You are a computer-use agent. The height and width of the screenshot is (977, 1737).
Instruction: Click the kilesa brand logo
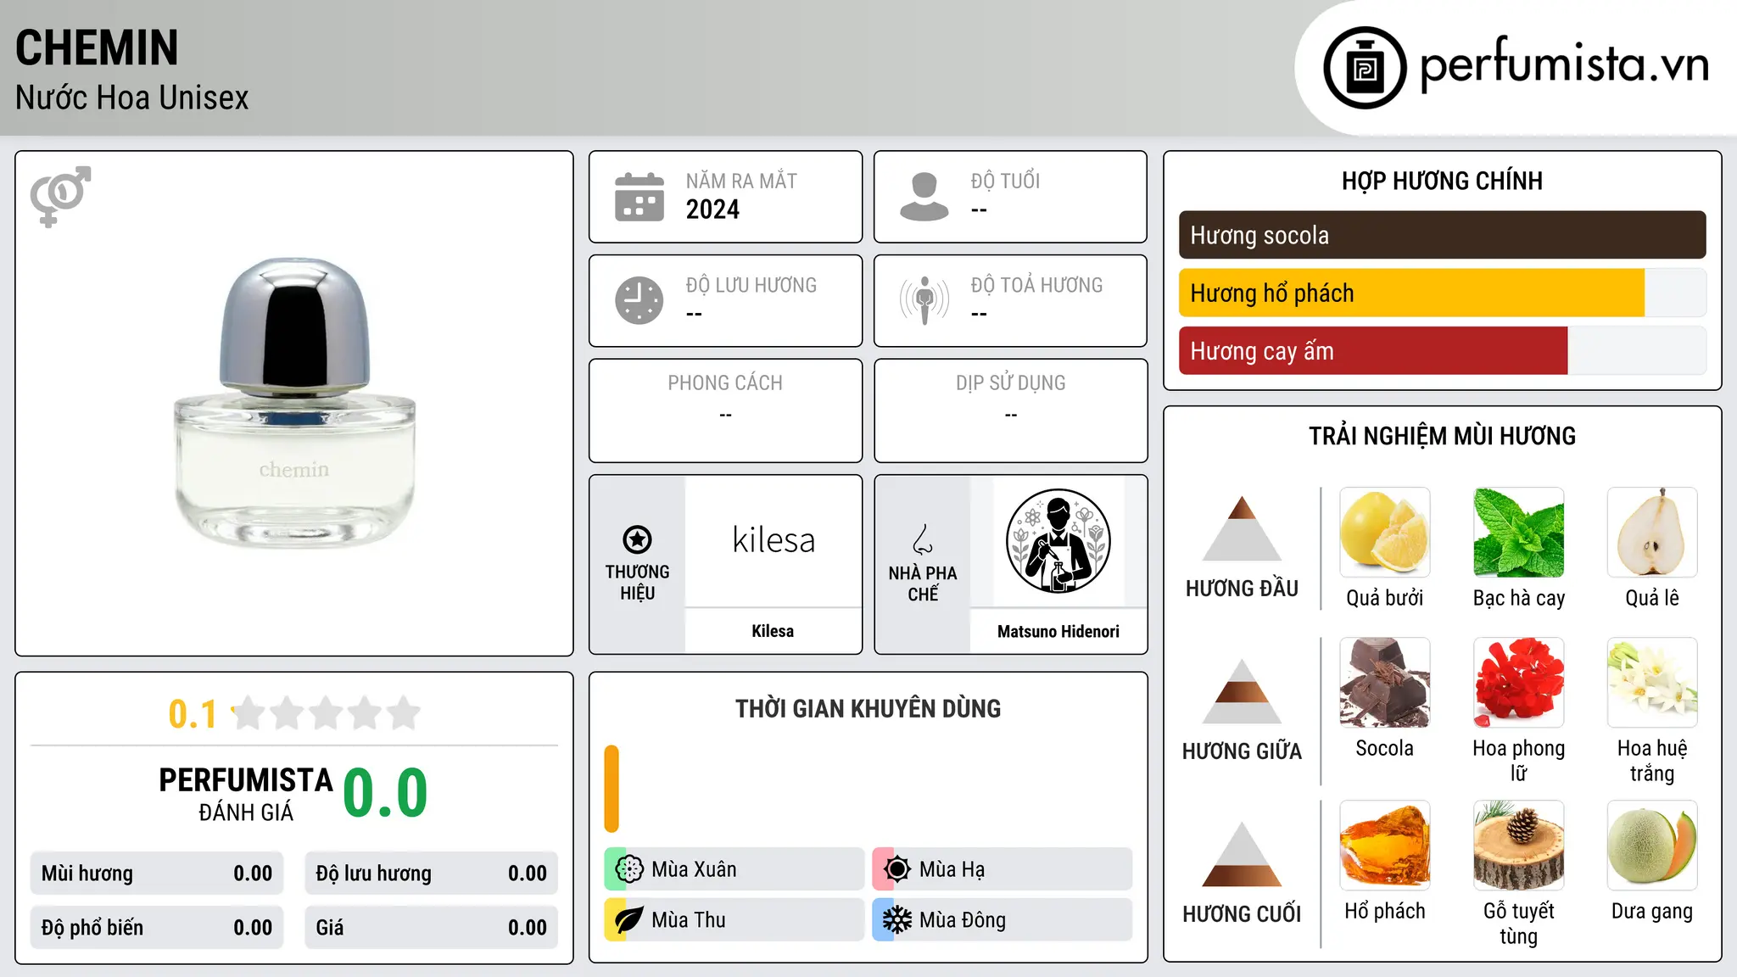[774, 540]
